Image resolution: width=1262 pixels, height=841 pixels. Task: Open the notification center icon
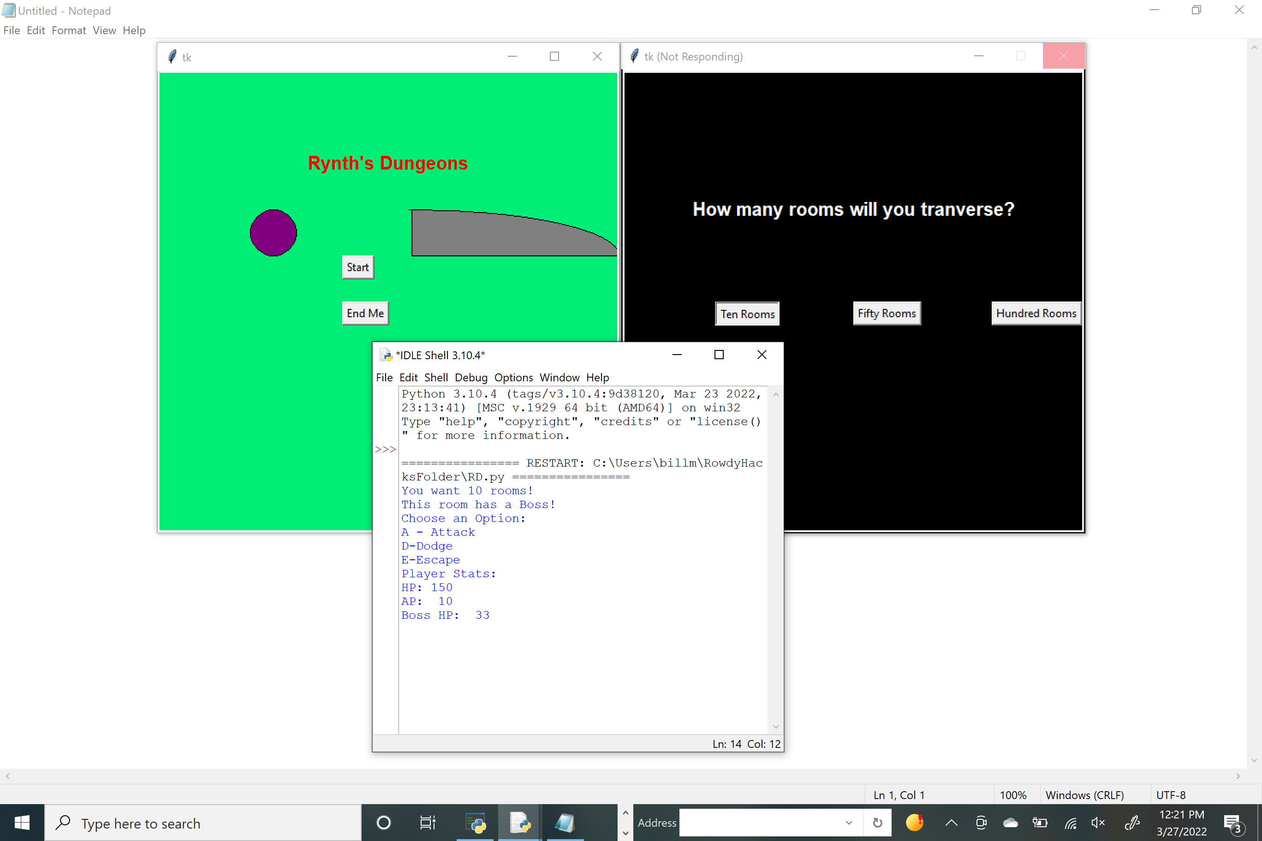coord(1232,822)
